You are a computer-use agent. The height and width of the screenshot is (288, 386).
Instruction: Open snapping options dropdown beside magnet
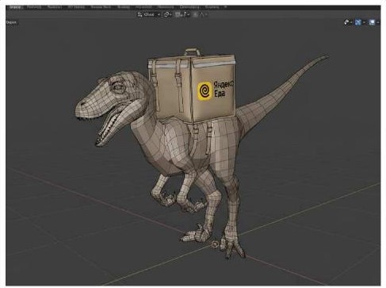pyautogui.click(x=185, y=14)
